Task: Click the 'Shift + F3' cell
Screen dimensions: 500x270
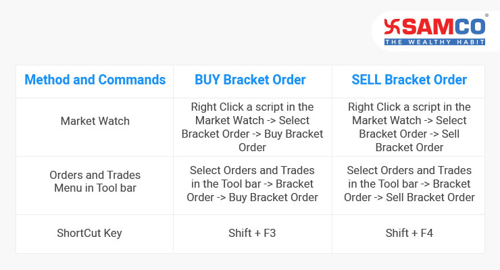Action: (252, 234)
